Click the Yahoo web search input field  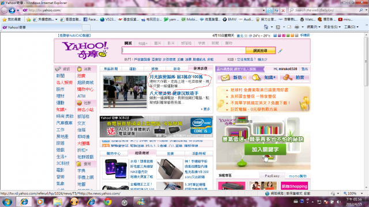point(184,51)
